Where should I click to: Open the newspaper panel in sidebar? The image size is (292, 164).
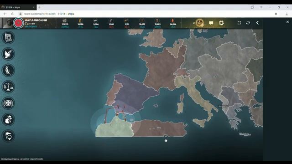click(8, 37)
